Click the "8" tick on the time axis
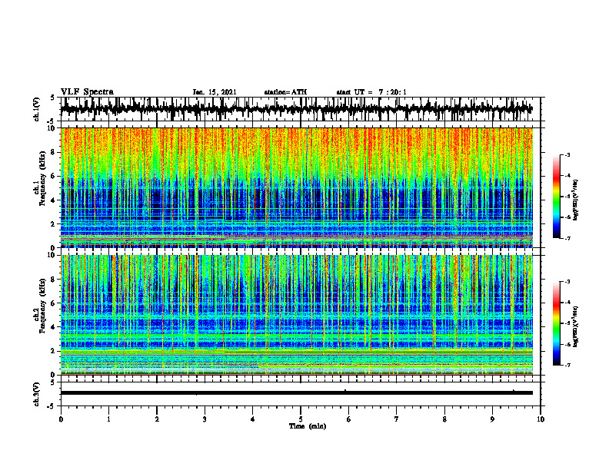The image size is (609, 470). coord(444,419)
